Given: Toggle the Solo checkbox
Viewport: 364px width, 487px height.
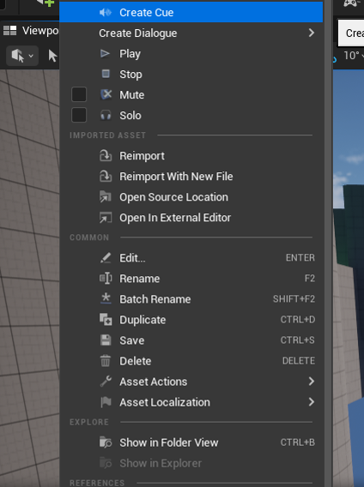Looking at the screenshot, I should click(x=79, y=115).
